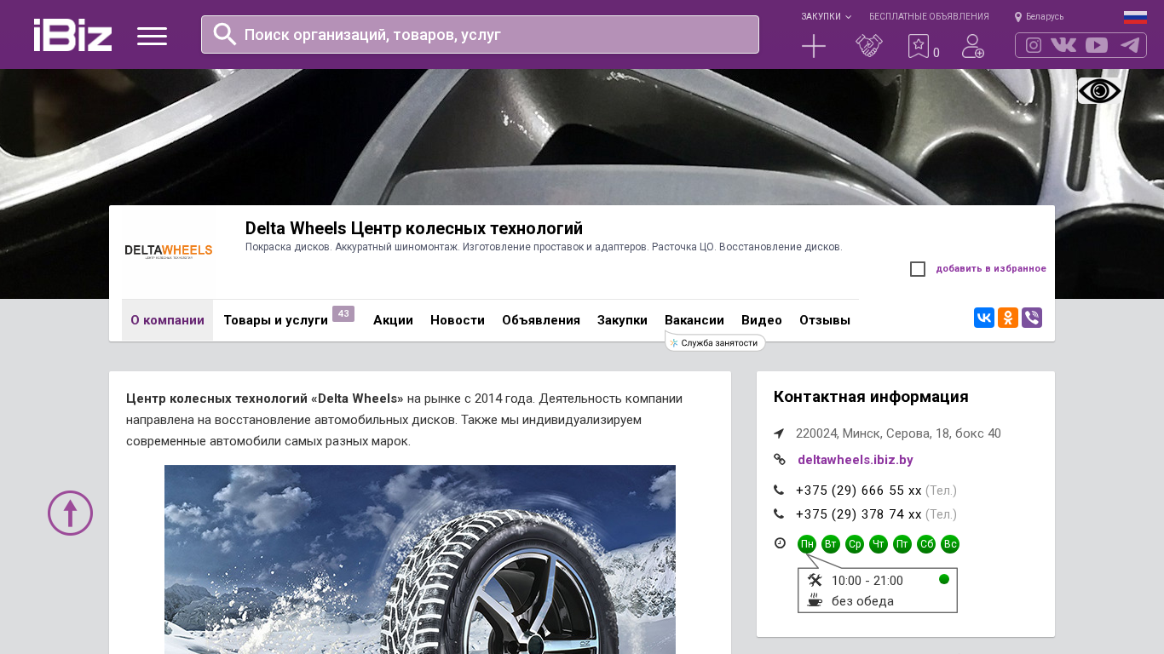1164x654 pixels.
Task: Check the 'добавить в избранное' checkbox
Action: point(918,269)
